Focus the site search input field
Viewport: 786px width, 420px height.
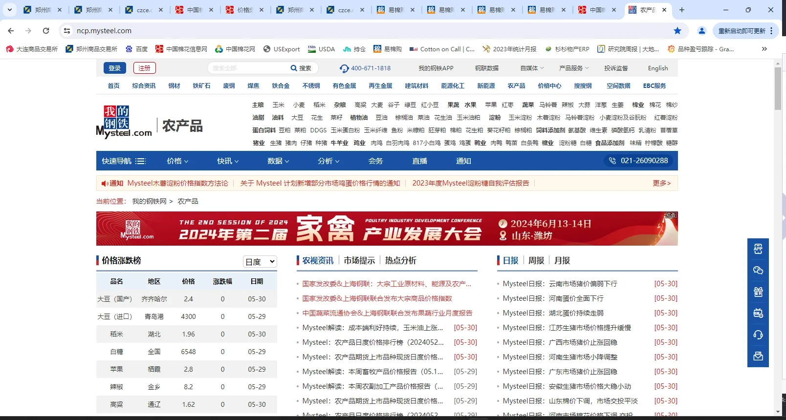click(249, 68)
